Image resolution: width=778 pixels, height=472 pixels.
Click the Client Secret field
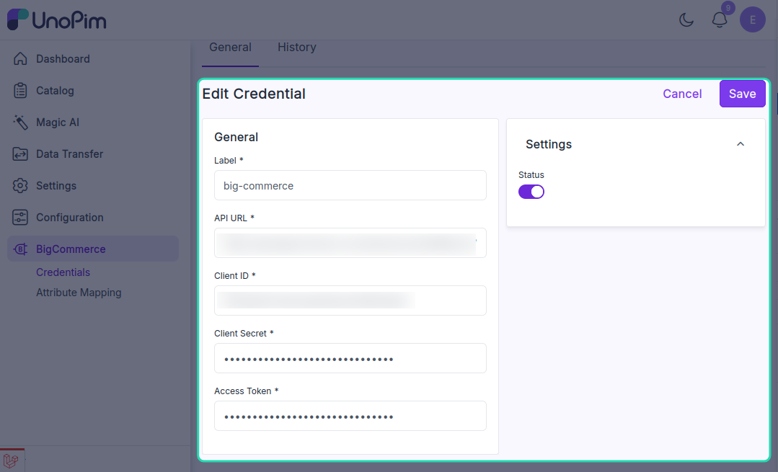(350, 358)
